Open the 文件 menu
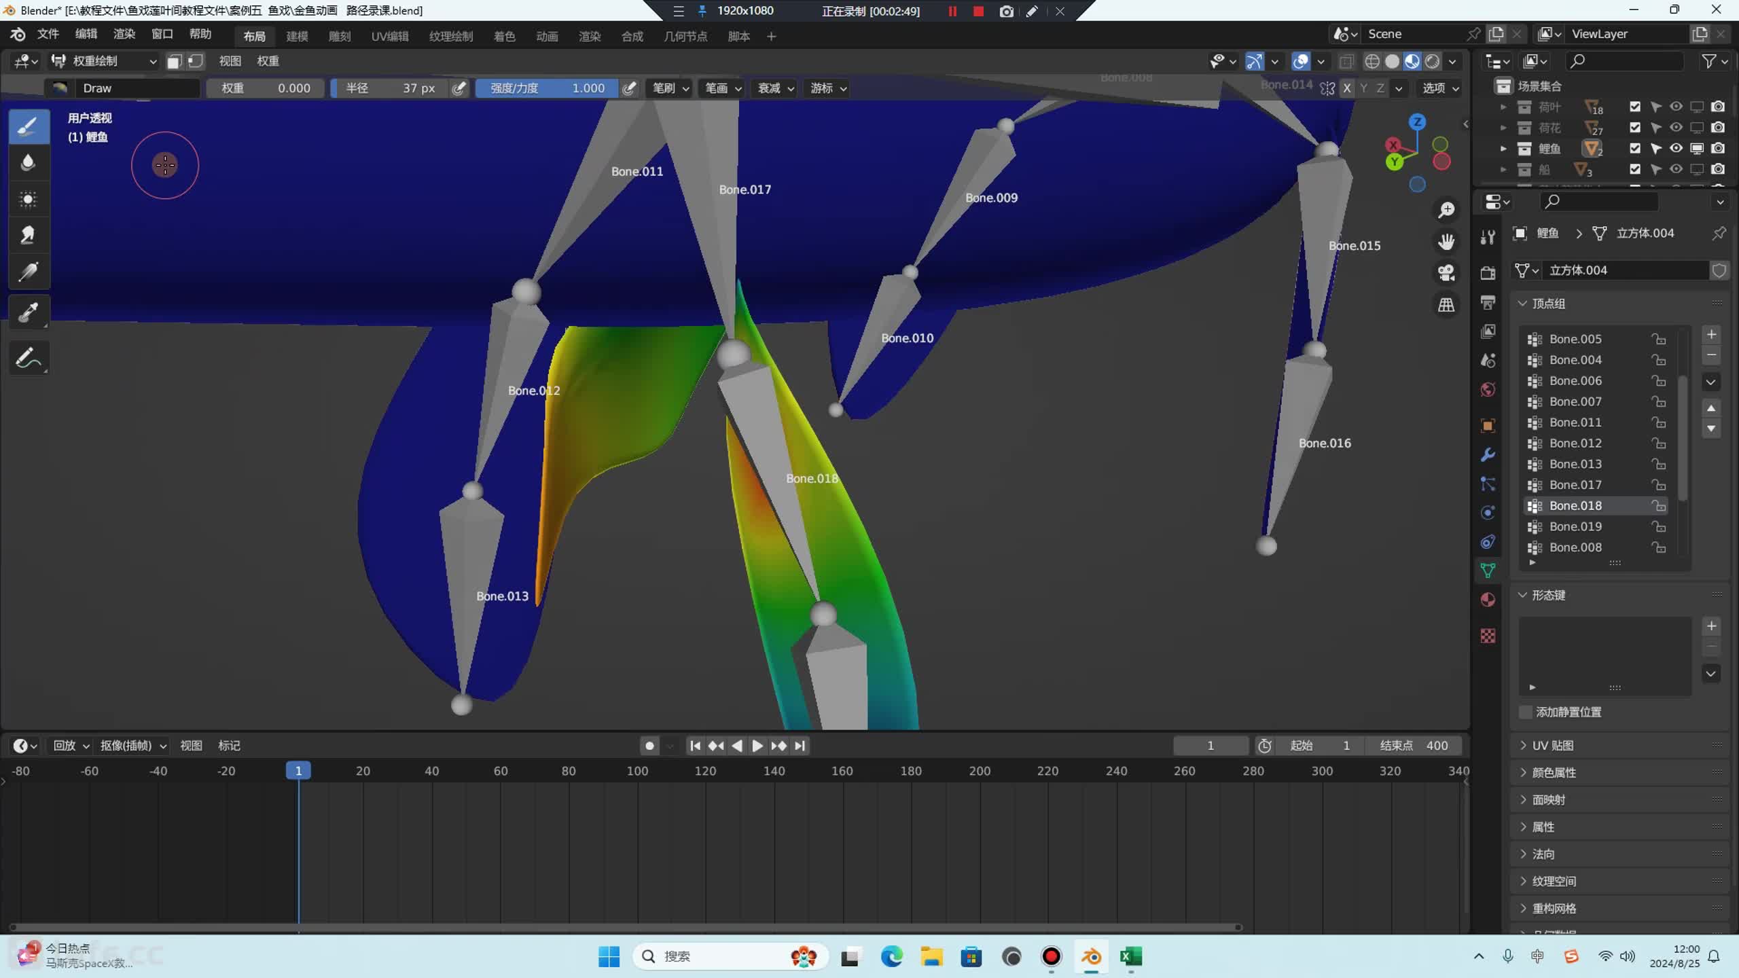 point(48,34)
